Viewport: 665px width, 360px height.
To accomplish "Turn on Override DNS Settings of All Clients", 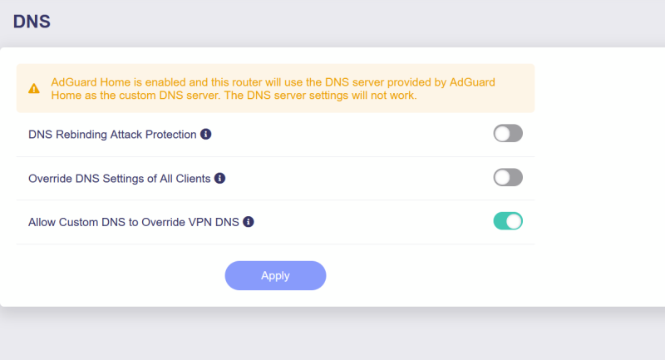I will pos(508,177).
